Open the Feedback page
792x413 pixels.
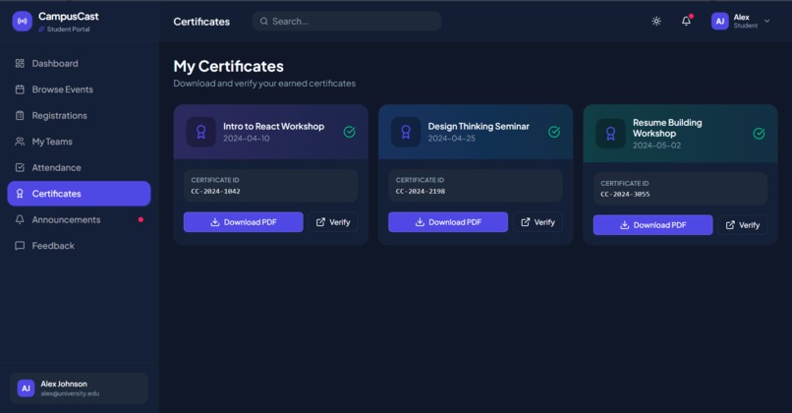coord(79,246)
